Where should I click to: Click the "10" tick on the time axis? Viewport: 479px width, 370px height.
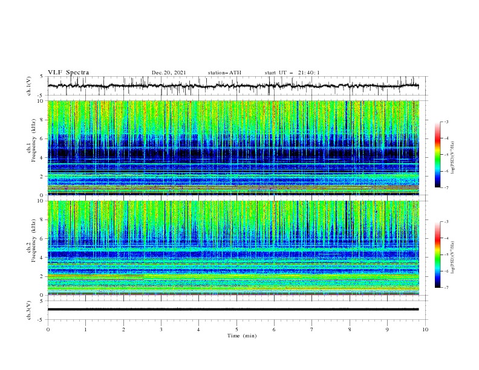(x=425, y=329)
